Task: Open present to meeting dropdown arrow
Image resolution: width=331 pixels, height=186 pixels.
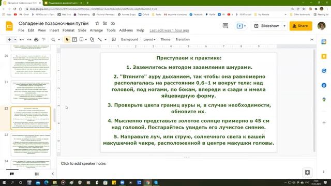Action: 245,26
